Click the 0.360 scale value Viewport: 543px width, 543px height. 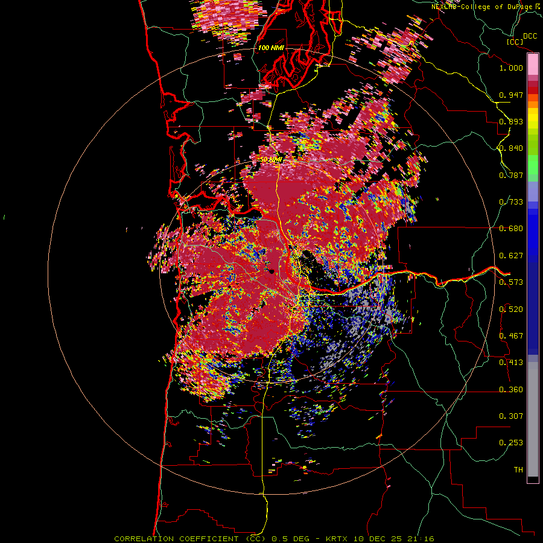511,390
